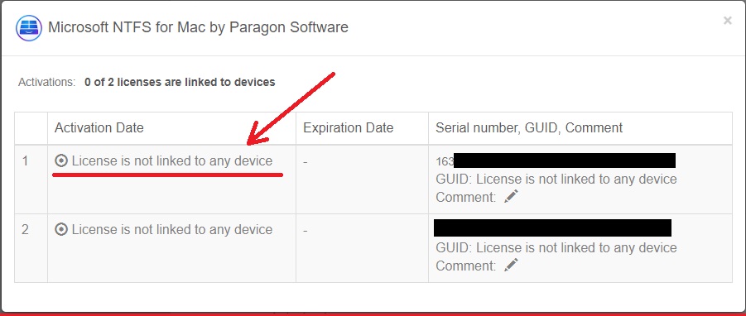Click the redacted serial number in row 2
746x316 pixels.
pos(552,228)
